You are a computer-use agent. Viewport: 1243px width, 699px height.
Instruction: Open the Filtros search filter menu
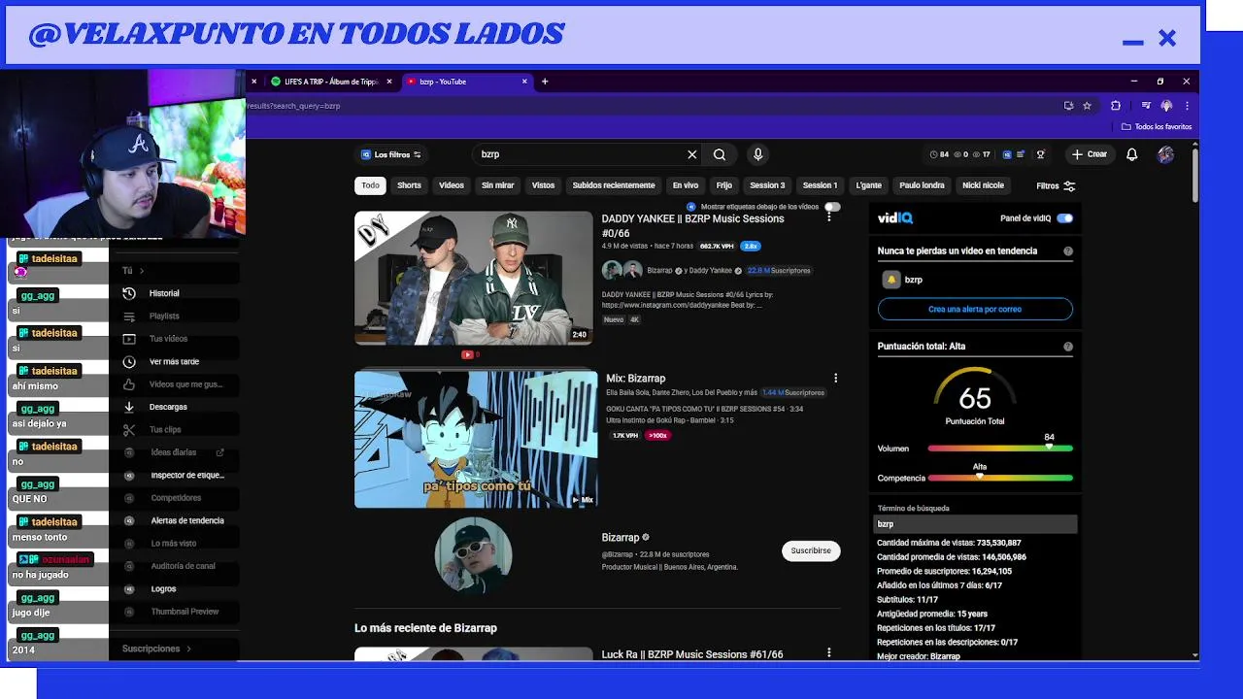tap(1056, 185)
